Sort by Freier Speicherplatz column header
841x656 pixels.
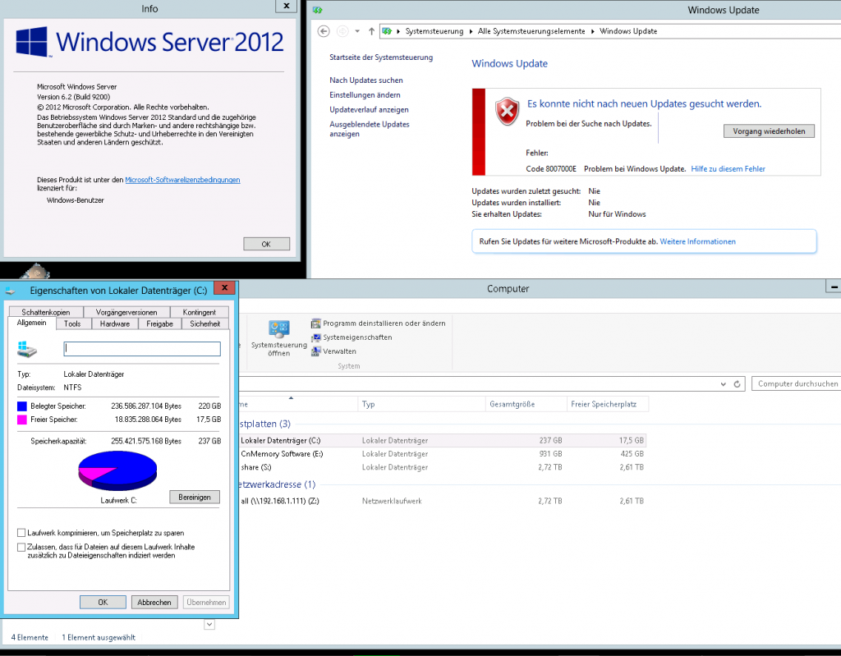[608, 404]
